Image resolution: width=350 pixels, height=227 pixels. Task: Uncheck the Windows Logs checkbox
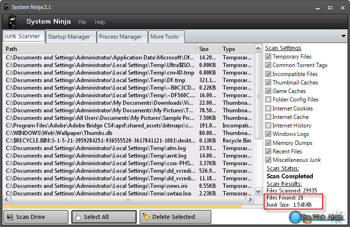click(x=268, y=134)
